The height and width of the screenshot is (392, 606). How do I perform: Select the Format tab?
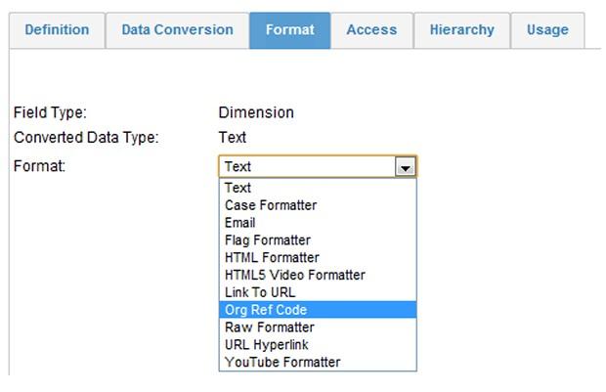[x=290, y=30]
